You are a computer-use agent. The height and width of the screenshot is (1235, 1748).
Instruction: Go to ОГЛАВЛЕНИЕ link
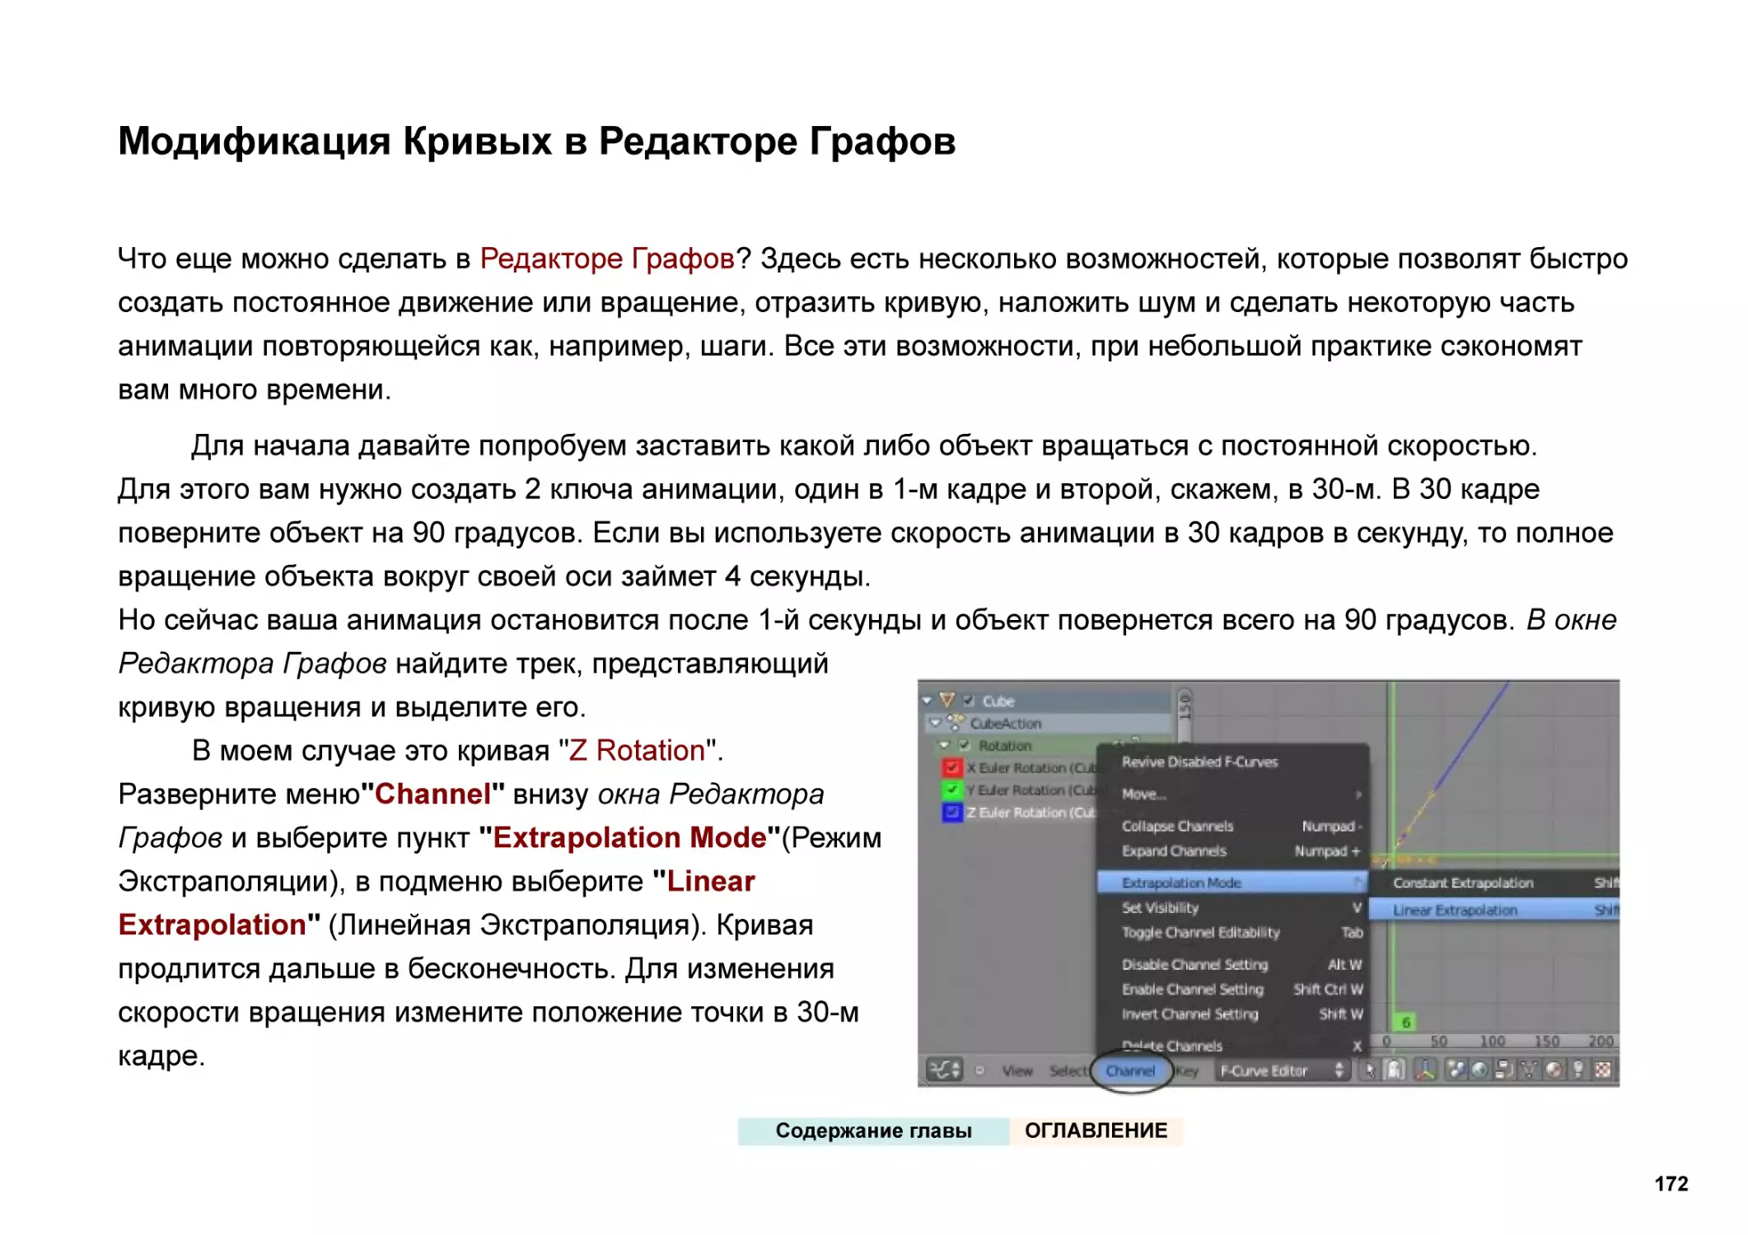pyautogui.click(x=1096, y=1131)
